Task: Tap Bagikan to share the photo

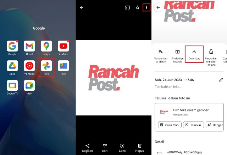Action: click(87, 148)
